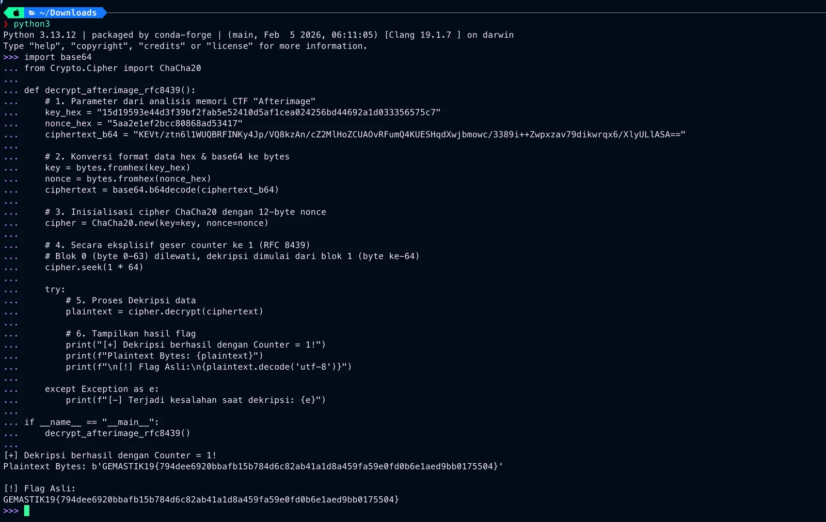The height and width of the screenshot is (522, 826).
Task: Click the '[!] Flag Asli:' output label
Action: pyautogui.click(x=39, y=488)
